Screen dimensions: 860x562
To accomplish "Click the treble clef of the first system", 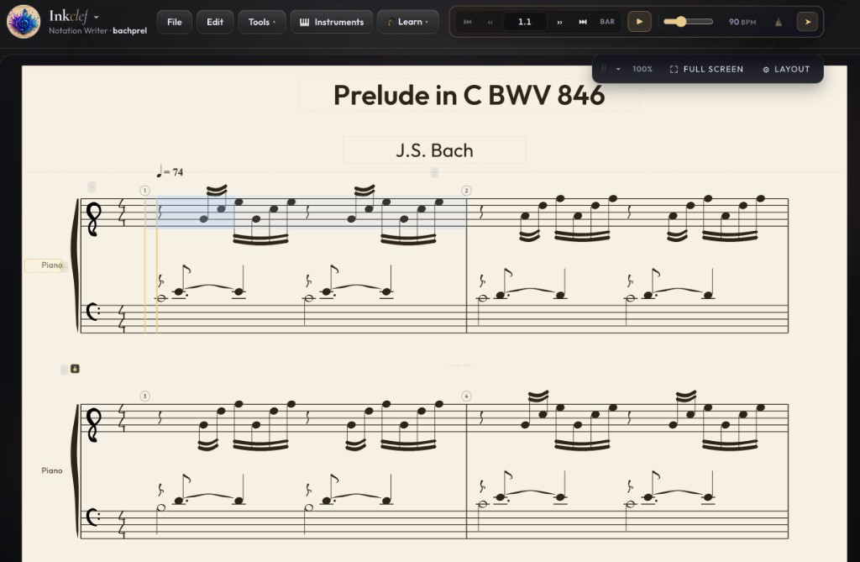I will click(94, 219).
